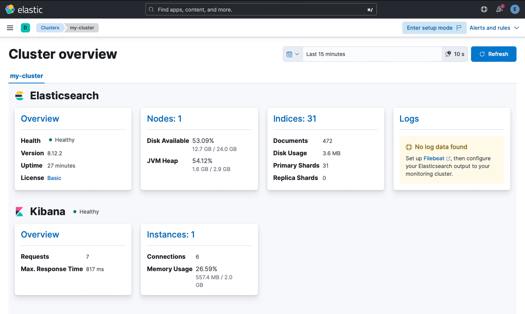Click the Connections label
Image resolution: width=525 pixels, height=314 pixels.
coord(166,256)
